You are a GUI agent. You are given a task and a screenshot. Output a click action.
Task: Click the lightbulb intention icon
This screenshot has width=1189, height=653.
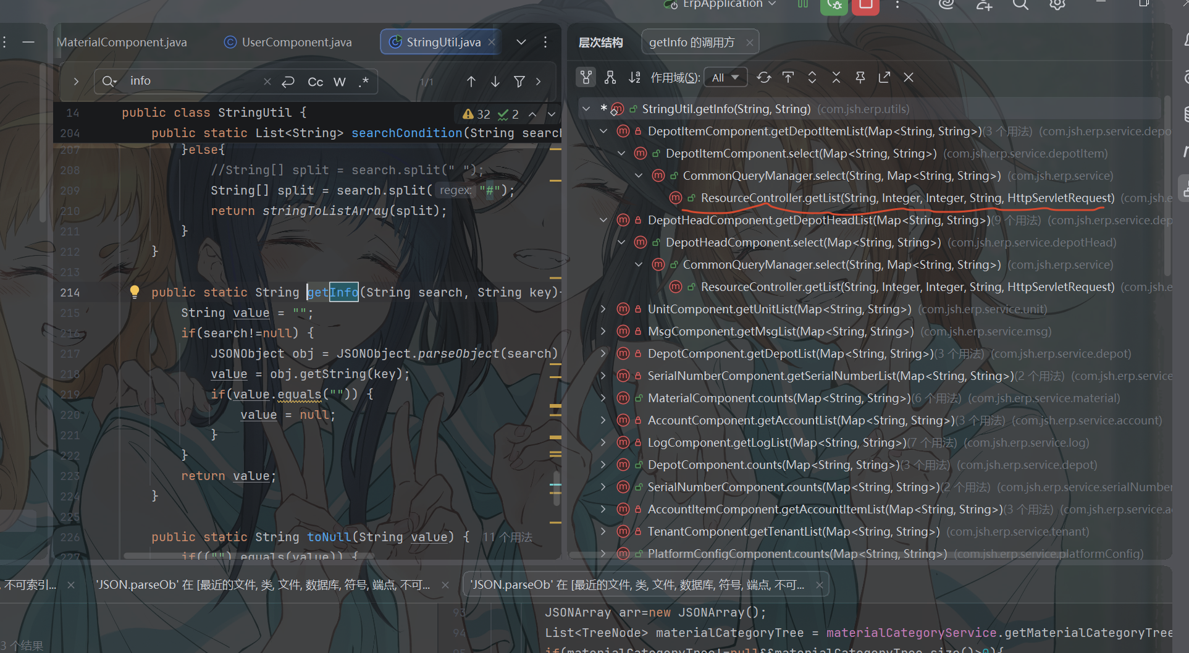tap(134, 292)
